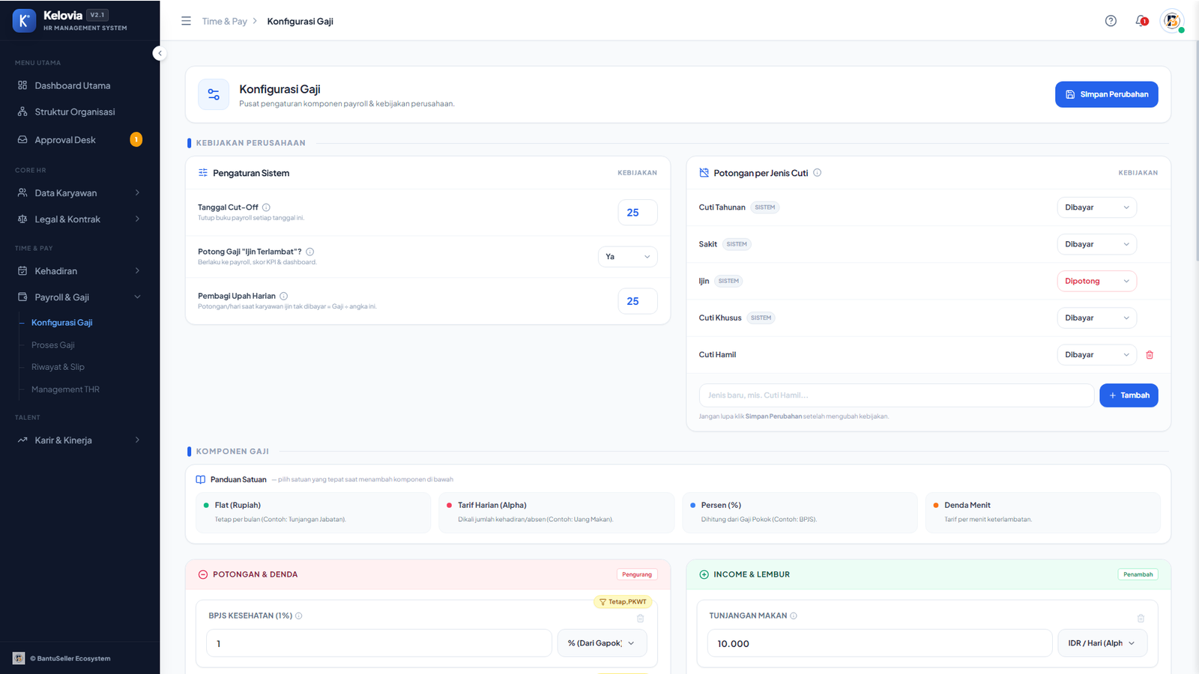Open the notifications bell icon
This screenshot has width=1199, height=674.
(1141, 21)
